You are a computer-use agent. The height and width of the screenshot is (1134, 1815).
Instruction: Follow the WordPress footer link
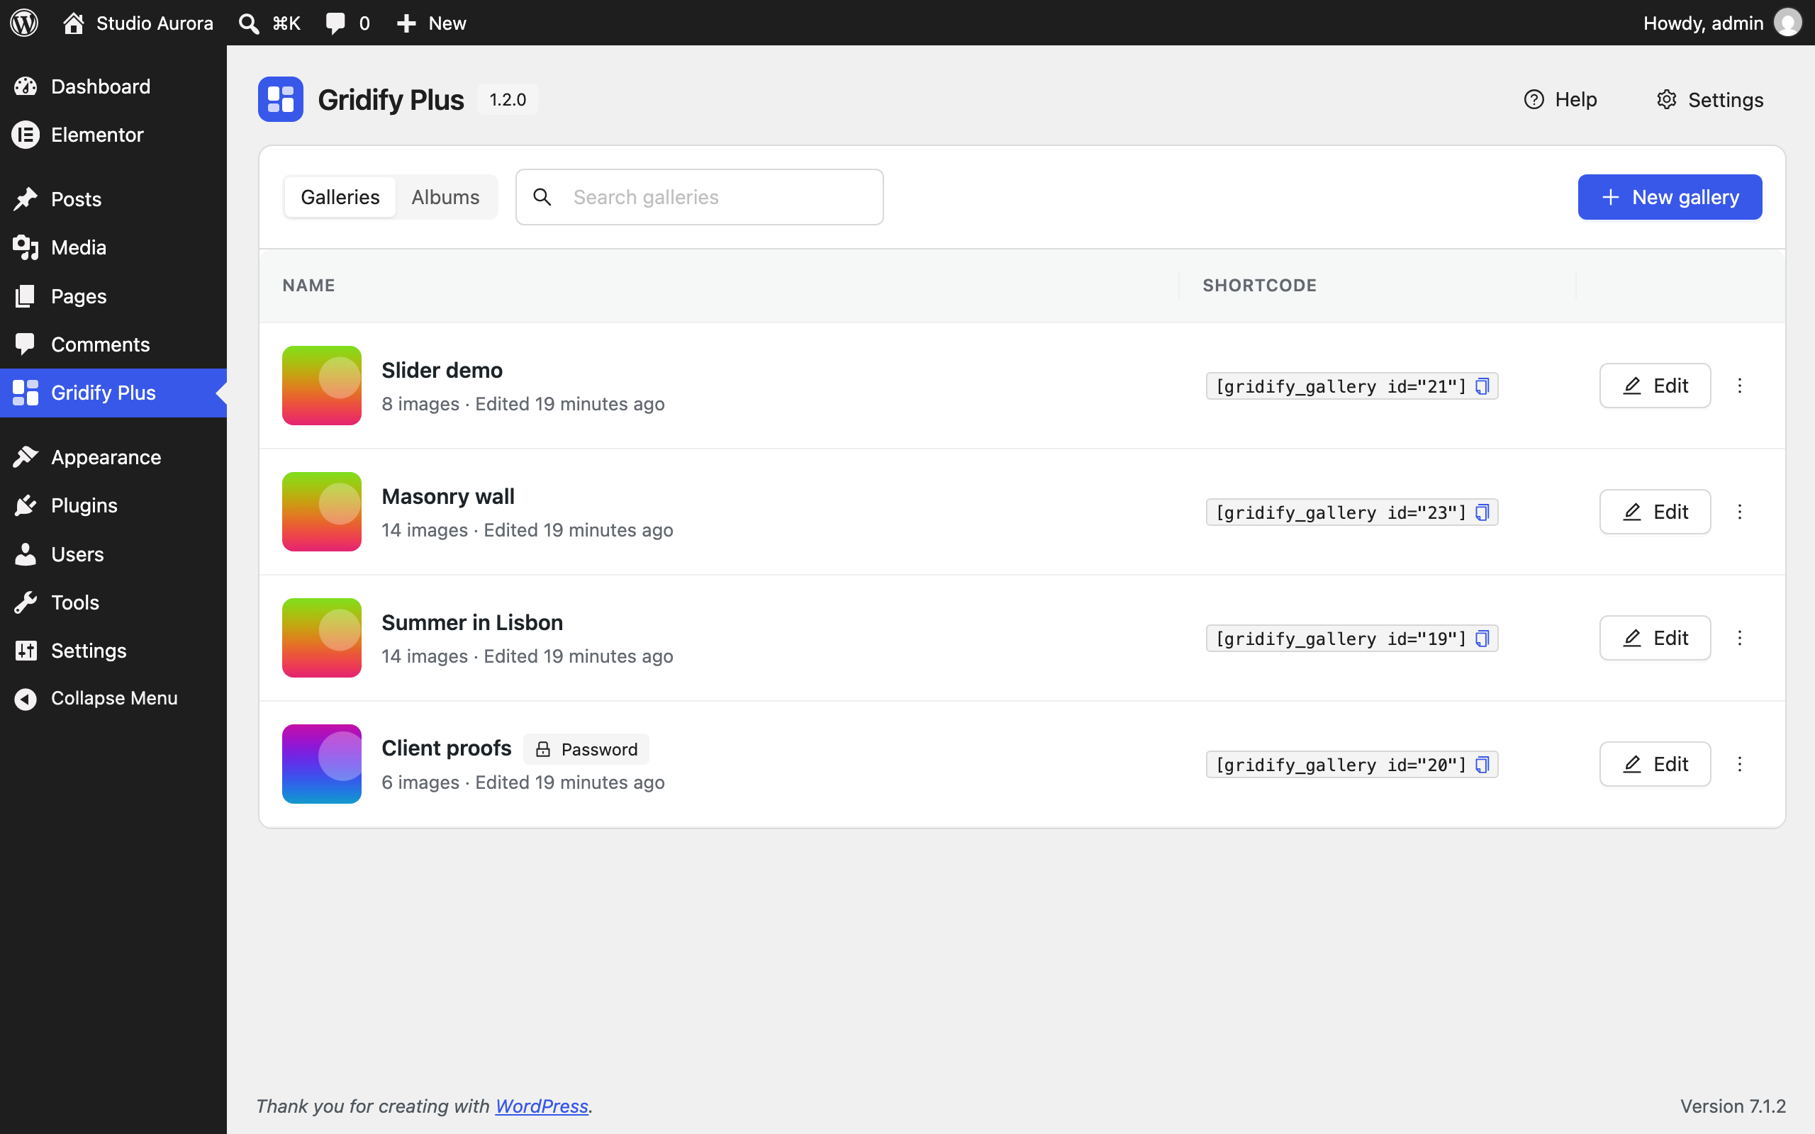tap(542, 1106)
